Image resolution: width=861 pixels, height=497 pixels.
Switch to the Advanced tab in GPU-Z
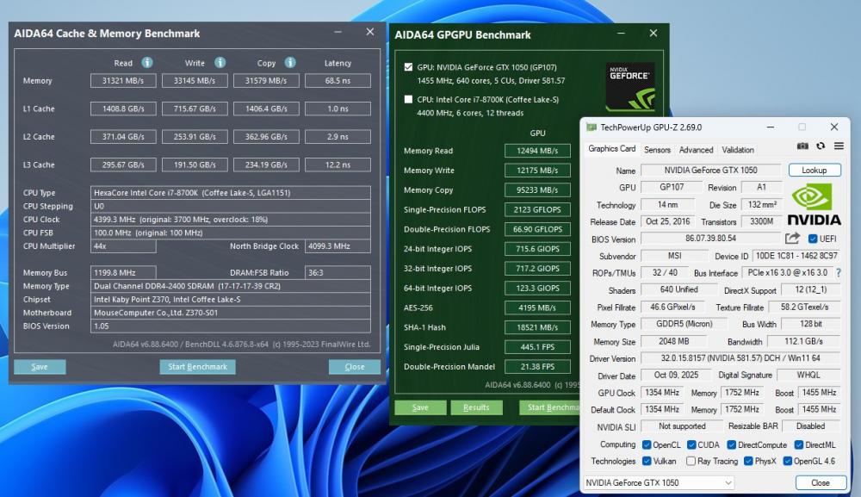click(x=696, y=149)
